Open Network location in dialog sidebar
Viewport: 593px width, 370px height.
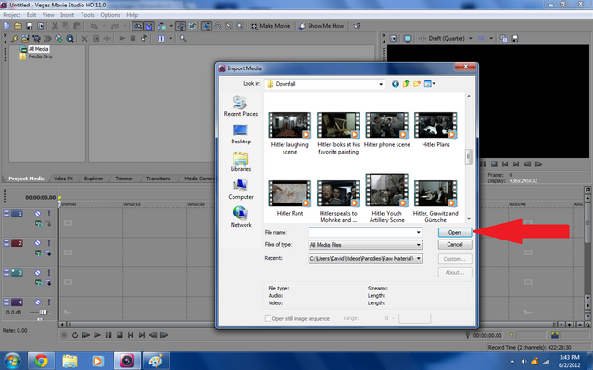pos(241,217)
